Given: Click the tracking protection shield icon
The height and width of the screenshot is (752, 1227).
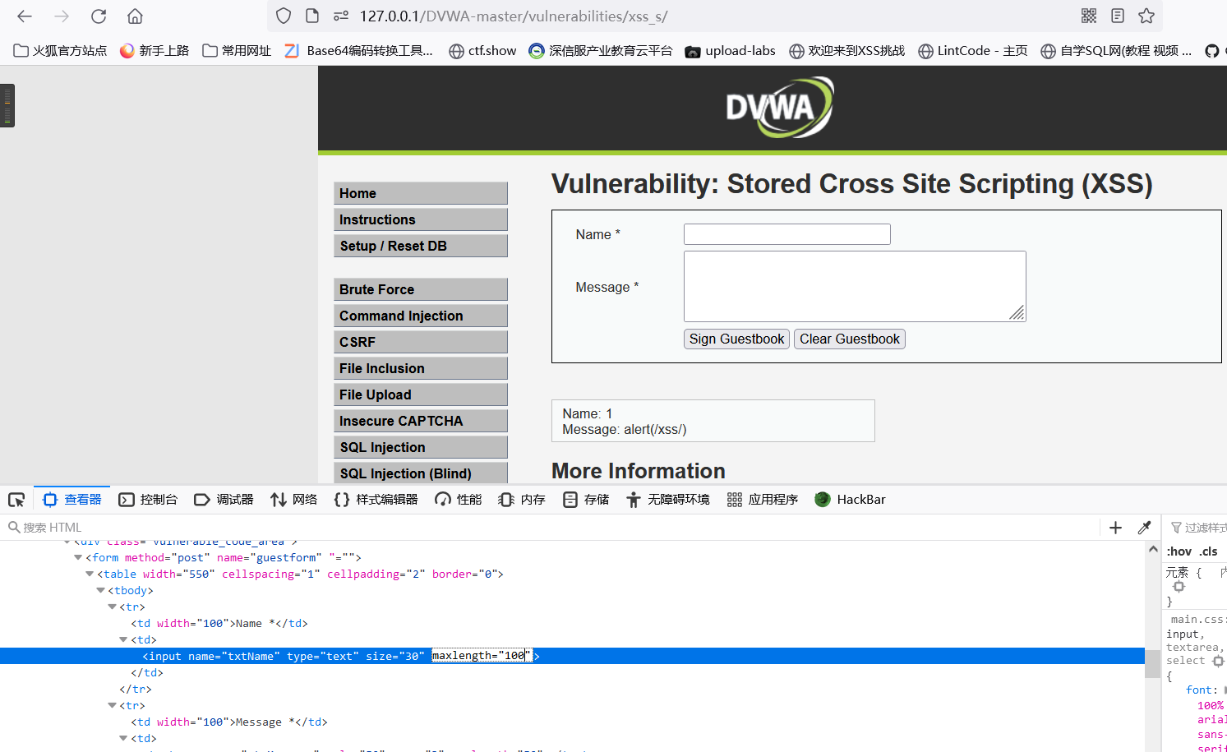Looking at the screenshot, I should pos(283,16).
